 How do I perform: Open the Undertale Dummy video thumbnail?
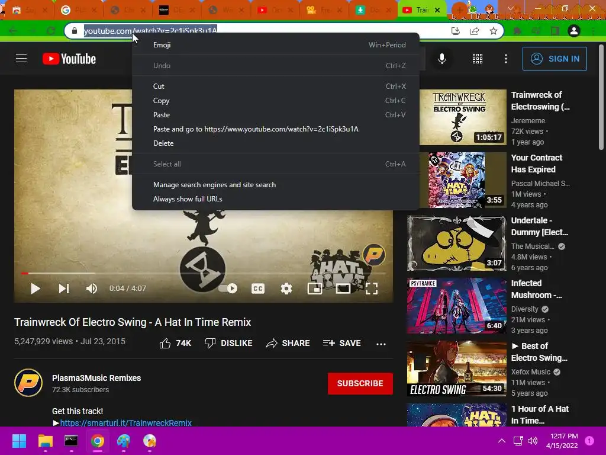pos(456,243)
